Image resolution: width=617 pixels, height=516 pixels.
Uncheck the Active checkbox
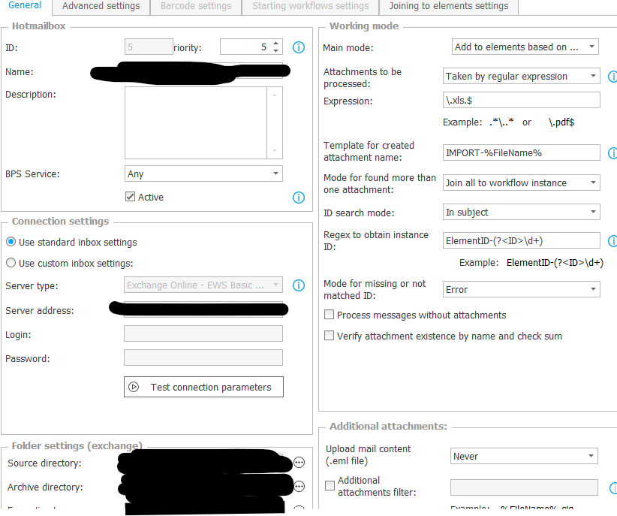(131, 197)
